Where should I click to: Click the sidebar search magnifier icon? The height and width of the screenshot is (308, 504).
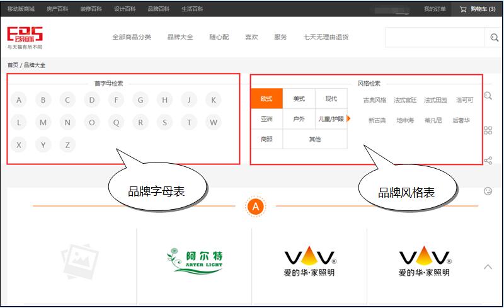coord(488,96)
